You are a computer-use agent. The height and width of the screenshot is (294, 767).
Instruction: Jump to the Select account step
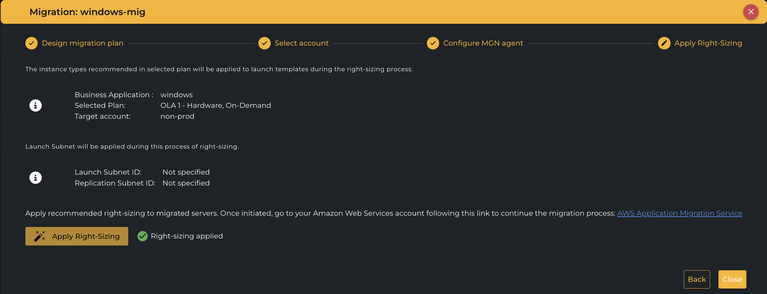[302, 43]
